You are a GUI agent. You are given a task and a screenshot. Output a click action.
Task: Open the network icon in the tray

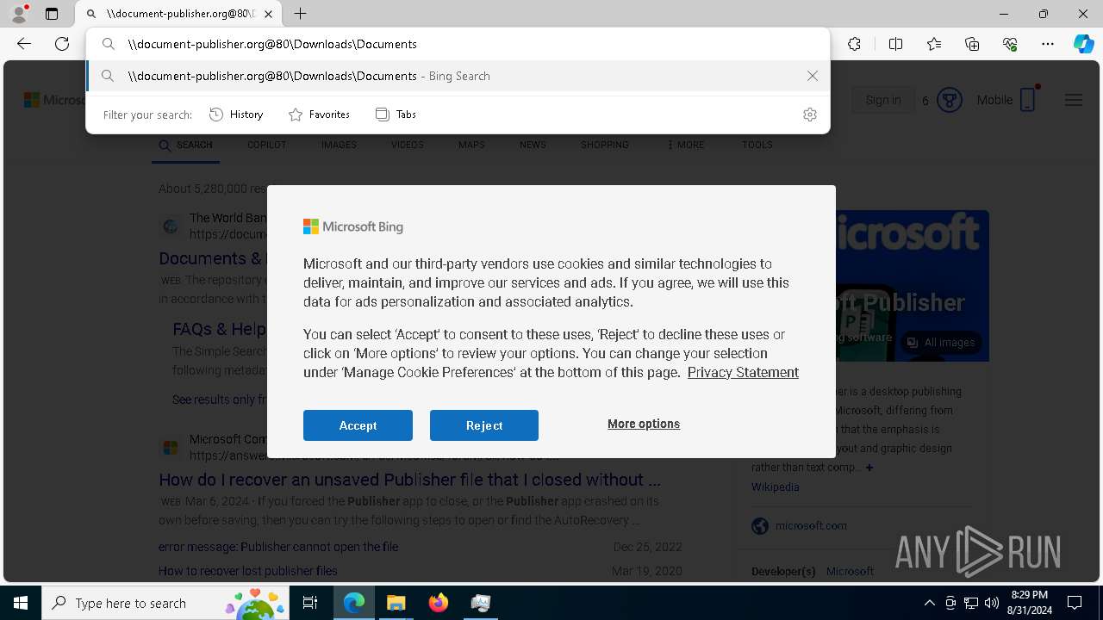971,603
